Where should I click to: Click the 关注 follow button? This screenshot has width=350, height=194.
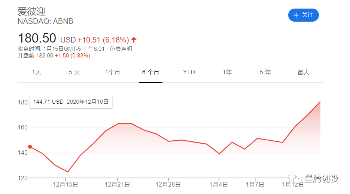click(x=303, y=15)
